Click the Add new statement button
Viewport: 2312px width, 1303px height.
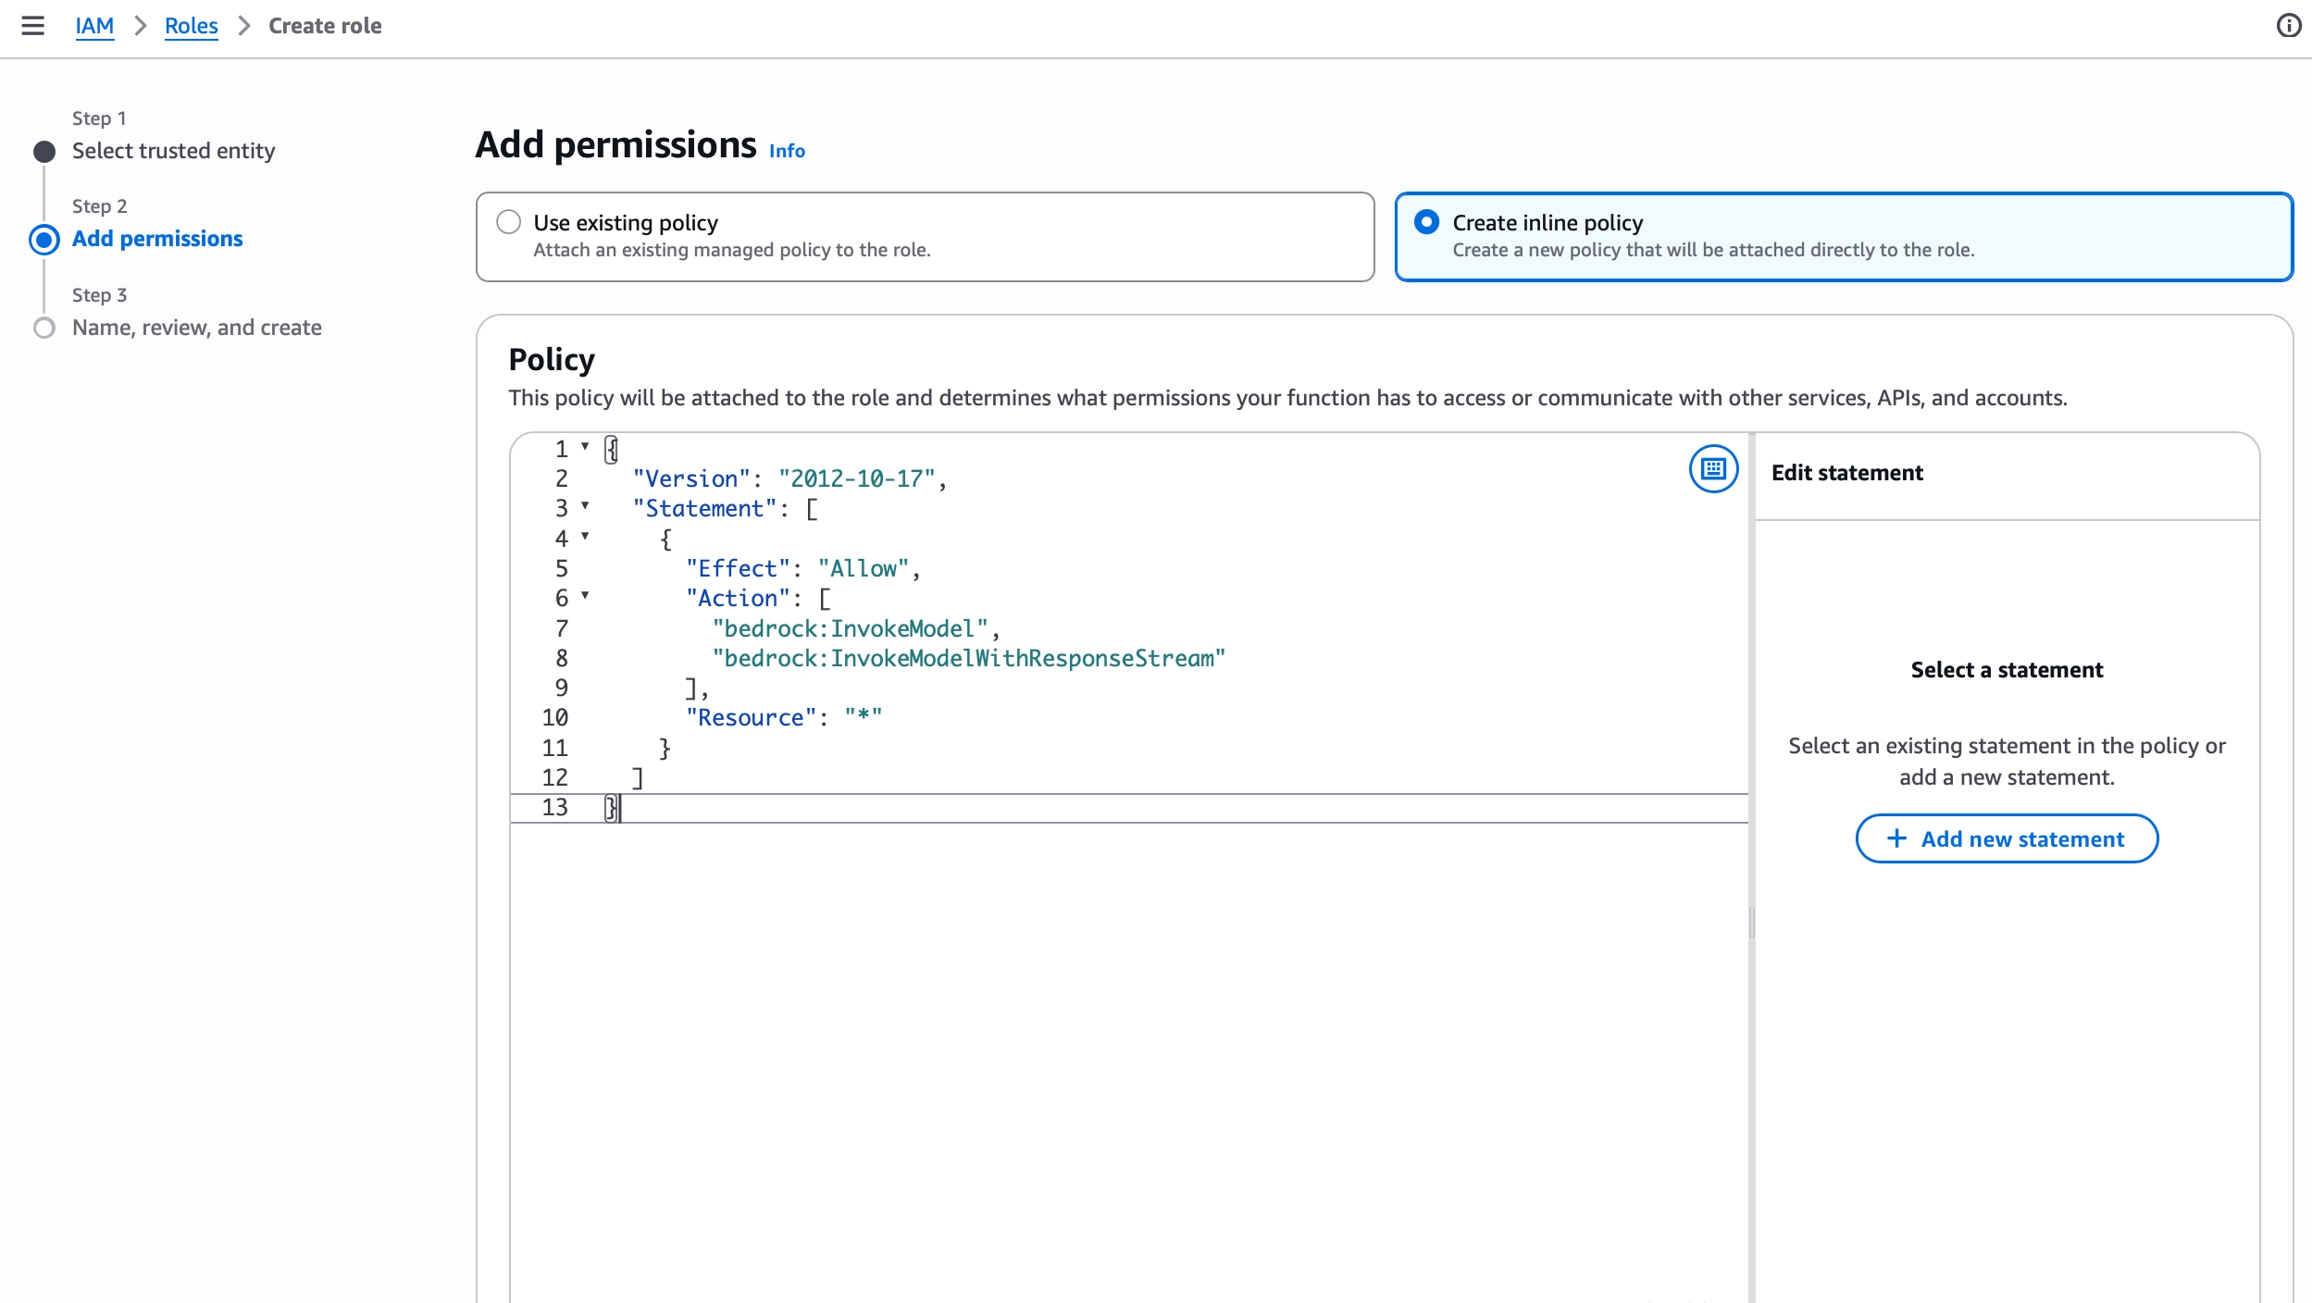[2007, 838]
